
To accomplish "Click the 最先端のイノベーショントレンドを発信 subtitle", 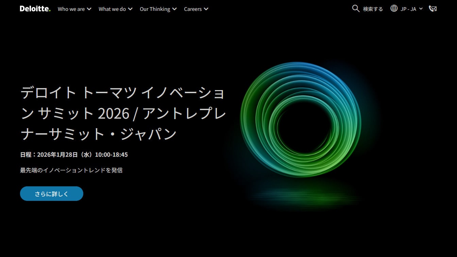I will 71,170.
